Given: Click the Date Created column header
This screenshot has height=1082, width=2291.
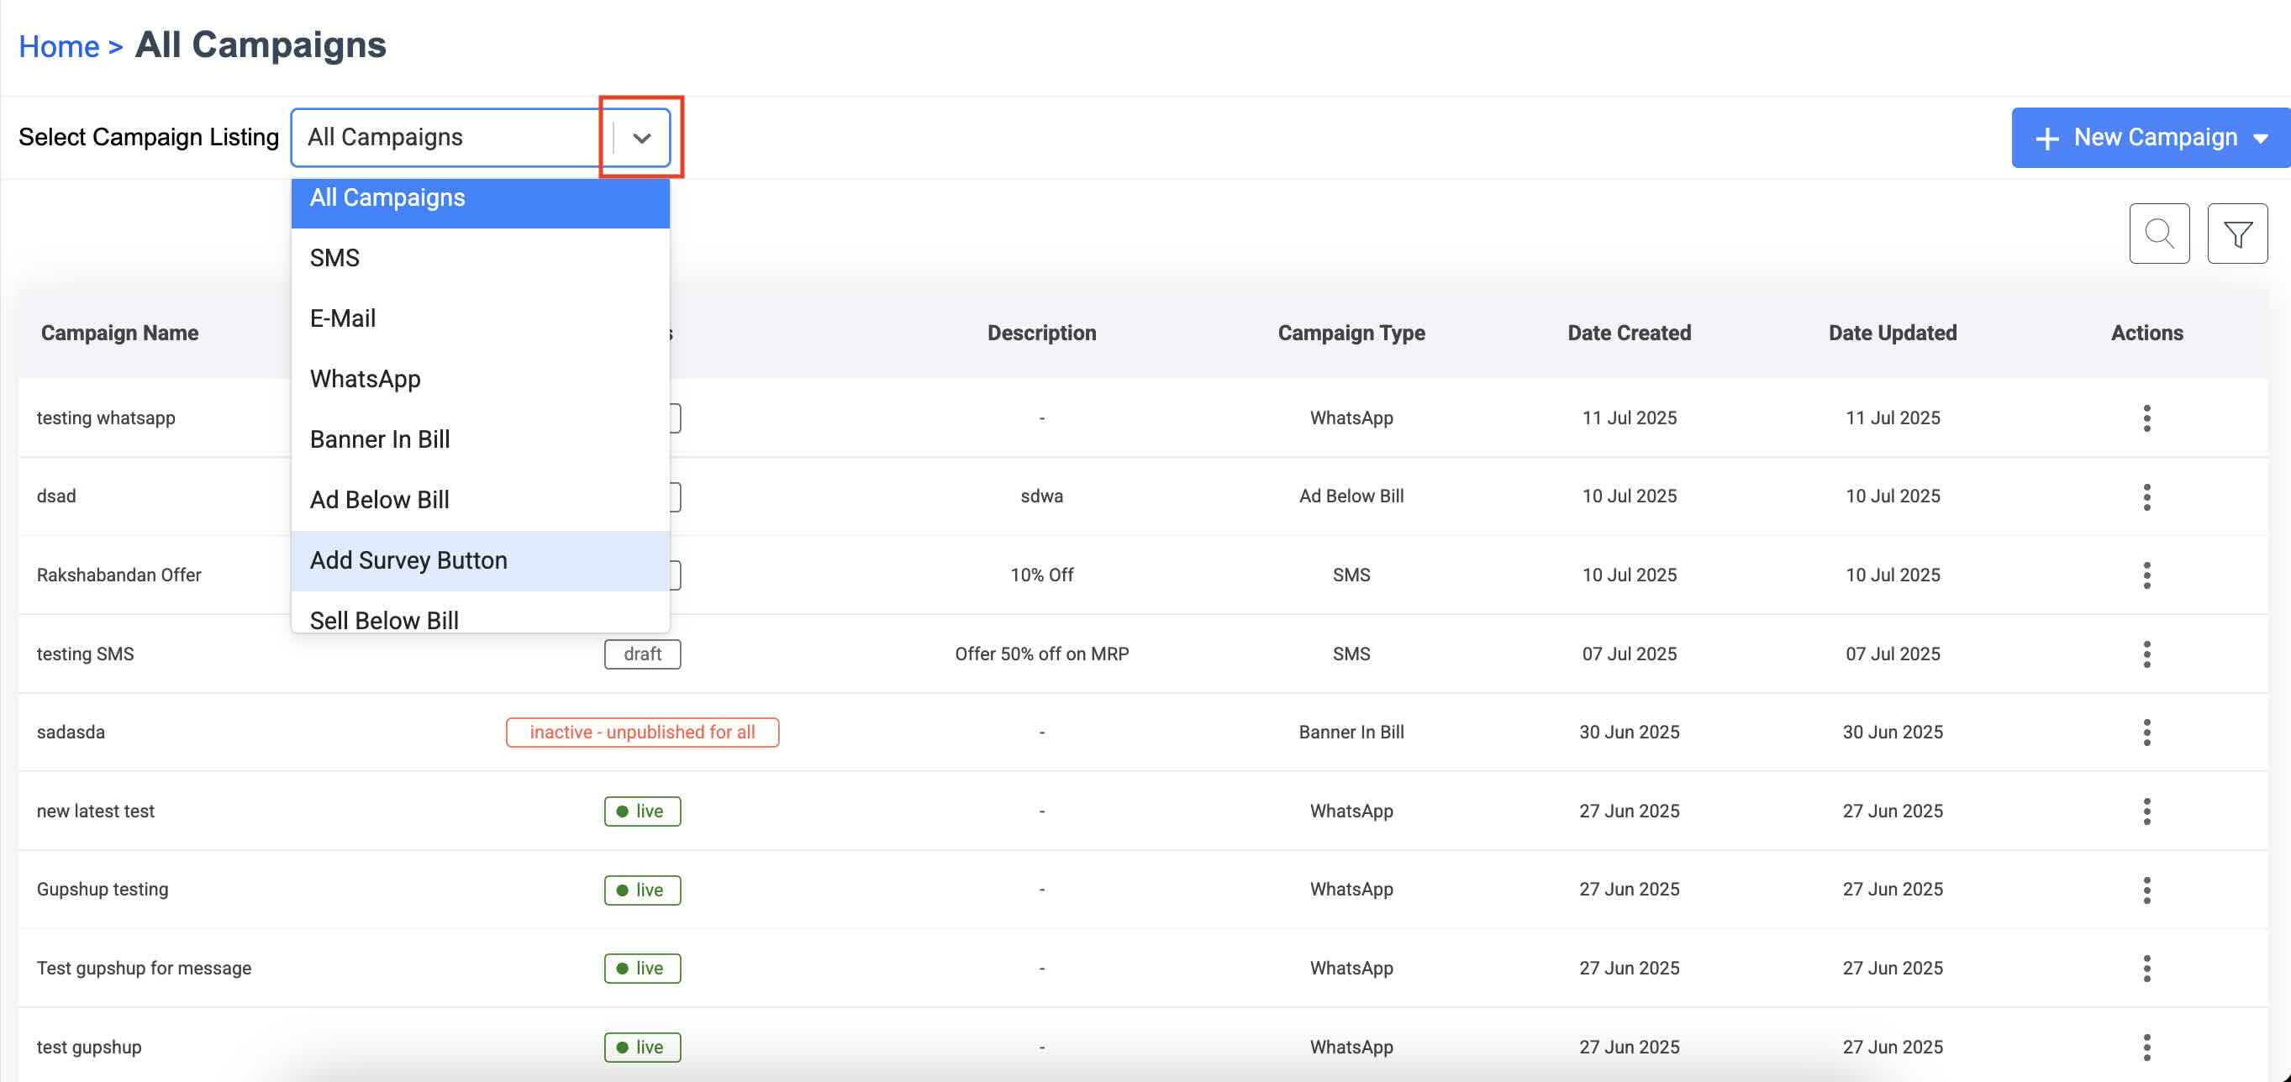Looking at the screenshot, I should 1629,333.
